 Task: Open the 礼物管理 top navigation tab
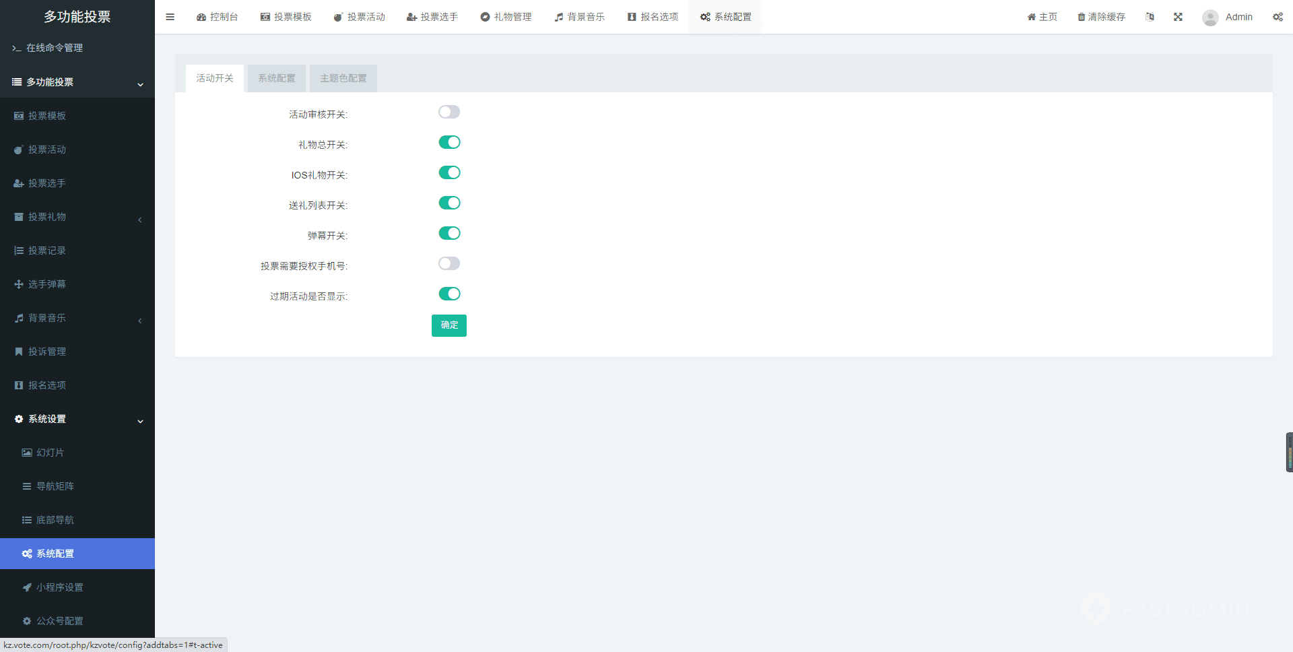click(x=506, y=17)
